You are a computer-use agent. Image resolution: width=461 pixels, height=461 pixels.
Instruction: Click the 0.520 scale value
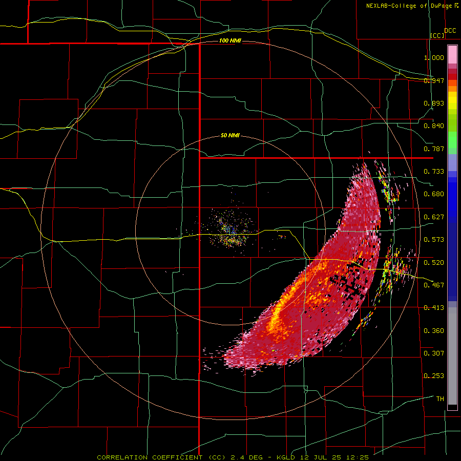[434, 262]
